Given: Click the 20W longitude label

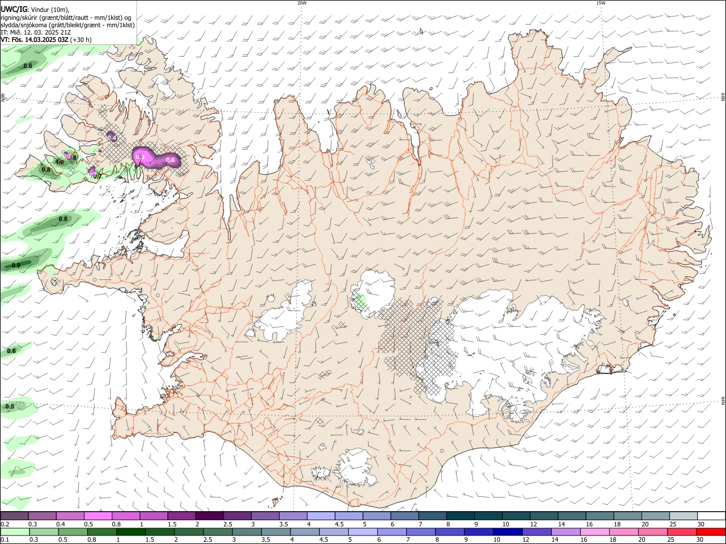Looking at the screenshot, I should (x=302, y=3).
